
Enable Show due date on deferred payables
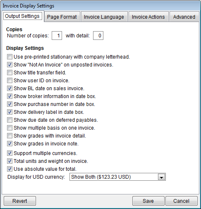click(x=10, y=120)
